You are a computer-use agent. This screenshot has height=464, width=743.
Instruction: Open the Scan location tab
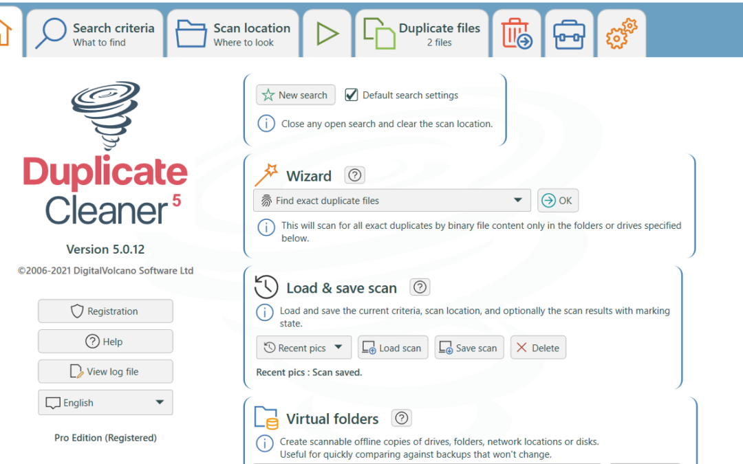(233, 34)
